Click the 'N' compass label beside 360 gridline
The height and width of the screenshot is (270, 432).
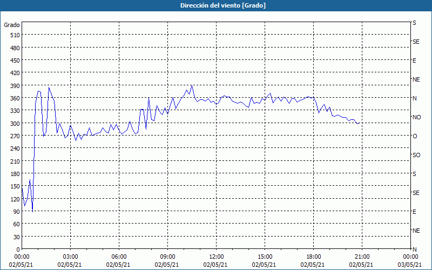pyautogui.click(x=414, y=98)
